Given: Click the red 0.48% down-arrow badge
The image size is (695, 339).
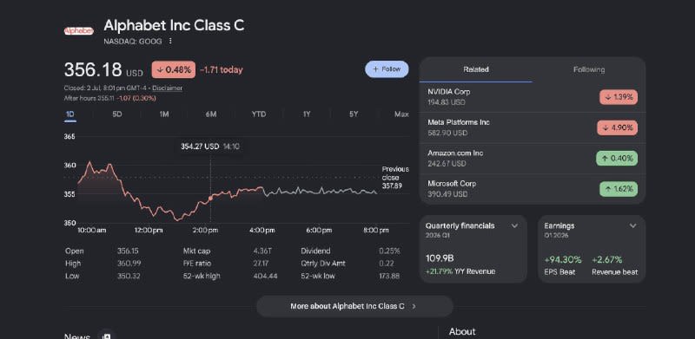Looking at the screenshot, I should [173, 69].
